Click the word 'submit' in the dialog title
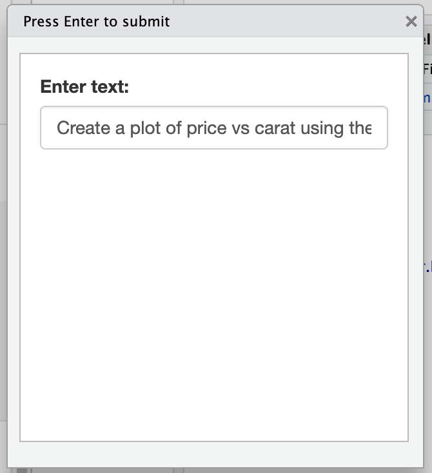Viewport: 432px width, 473px height. 146,21
